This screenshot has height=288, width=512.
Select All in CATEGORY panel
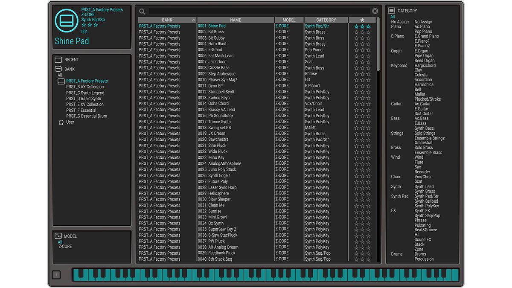[393, 17]
